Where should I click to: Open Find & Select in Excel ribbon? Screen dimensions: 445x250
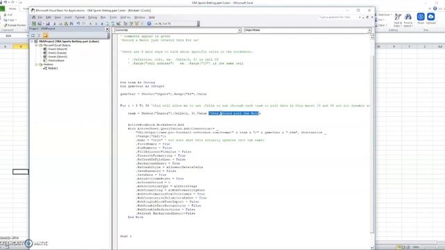pyautogui.click(x=408, y=20)
